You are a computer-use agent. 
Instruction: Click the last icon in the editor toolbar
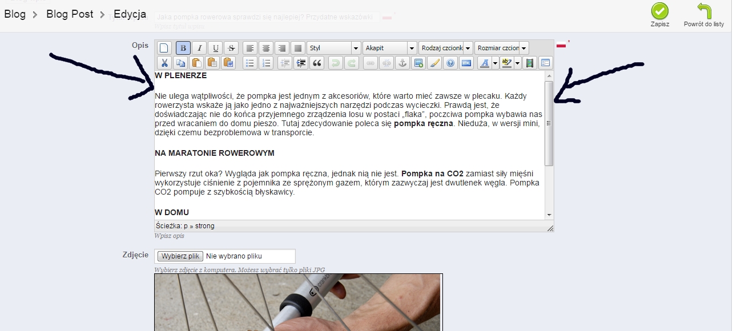[546, 63]
